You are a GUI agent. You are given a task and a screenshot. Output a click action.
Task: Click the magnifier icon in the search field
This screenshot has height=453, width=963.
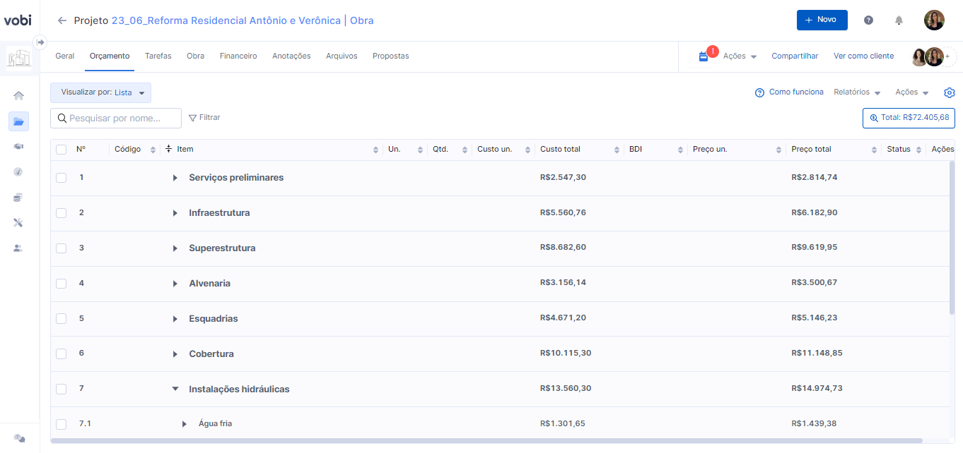(62, 119)
